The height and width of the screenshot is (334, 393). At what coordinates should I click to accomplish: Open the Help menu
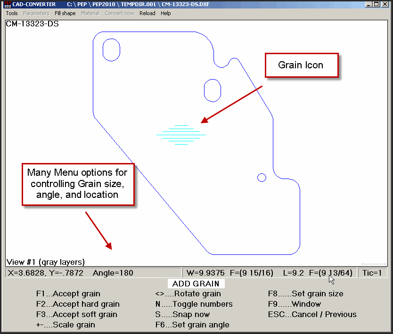click(x=166, y=13)
